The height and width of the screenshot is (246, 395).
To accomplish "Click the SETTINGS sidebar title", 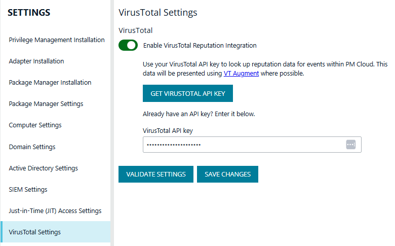I will pos(29,13).
